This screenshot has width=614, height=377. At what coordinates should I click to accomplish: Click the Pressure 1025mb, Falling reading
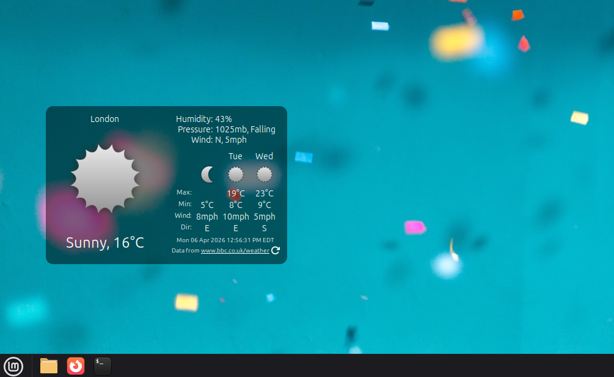click(226, 129)
